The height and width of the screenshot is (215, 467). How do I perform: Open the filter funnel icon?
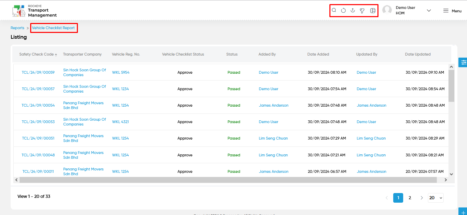click(x=362, y=11)
